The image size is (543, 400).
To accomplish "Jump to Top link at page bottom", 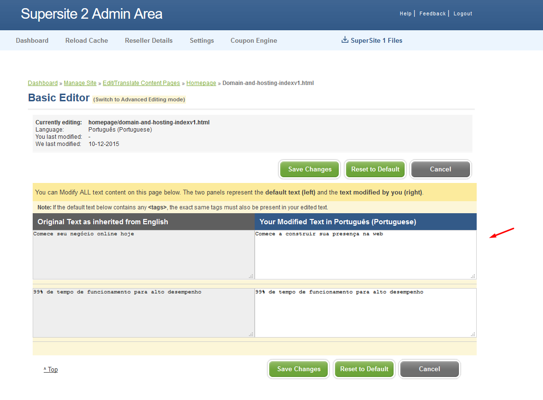I will [50, 370].
